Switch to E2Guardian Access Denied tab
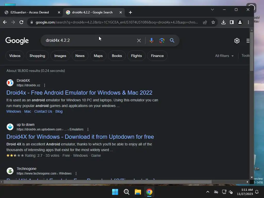Screen dimensions: 264x198 coord(30,12)
